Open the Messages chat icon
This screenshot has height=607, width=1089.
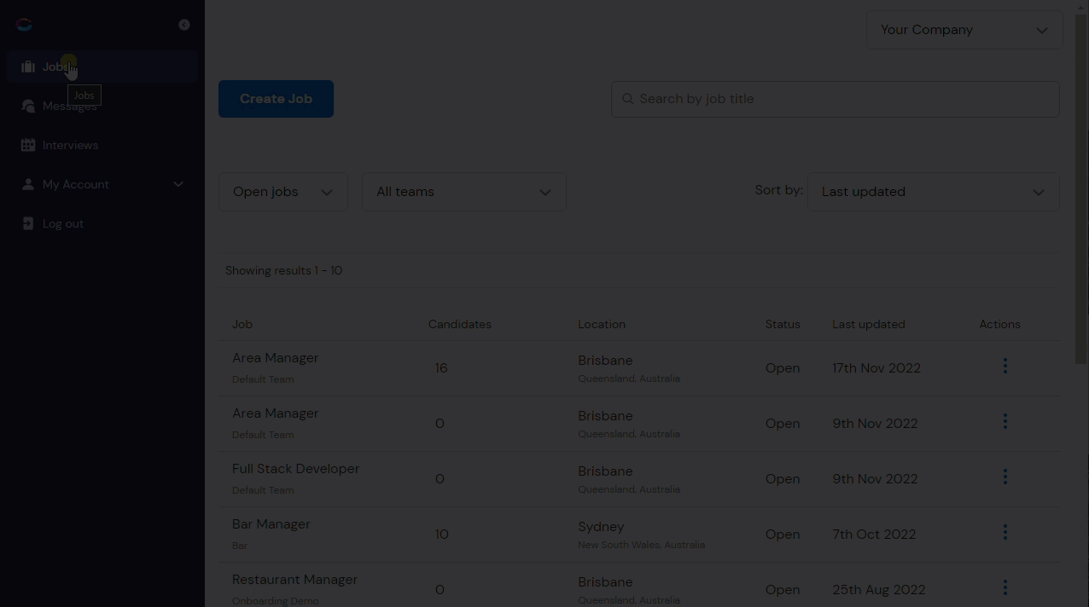click(28, 106)
